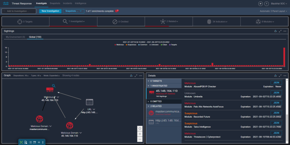Switch to the Snapshots top tab
The width and height of the screenshot is (290, 145).
[55, 3]
